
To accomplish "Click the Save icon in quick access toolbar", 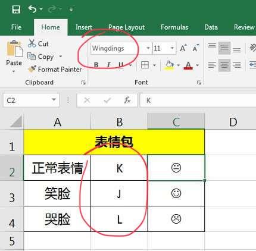I will click(x=16, y=9).
